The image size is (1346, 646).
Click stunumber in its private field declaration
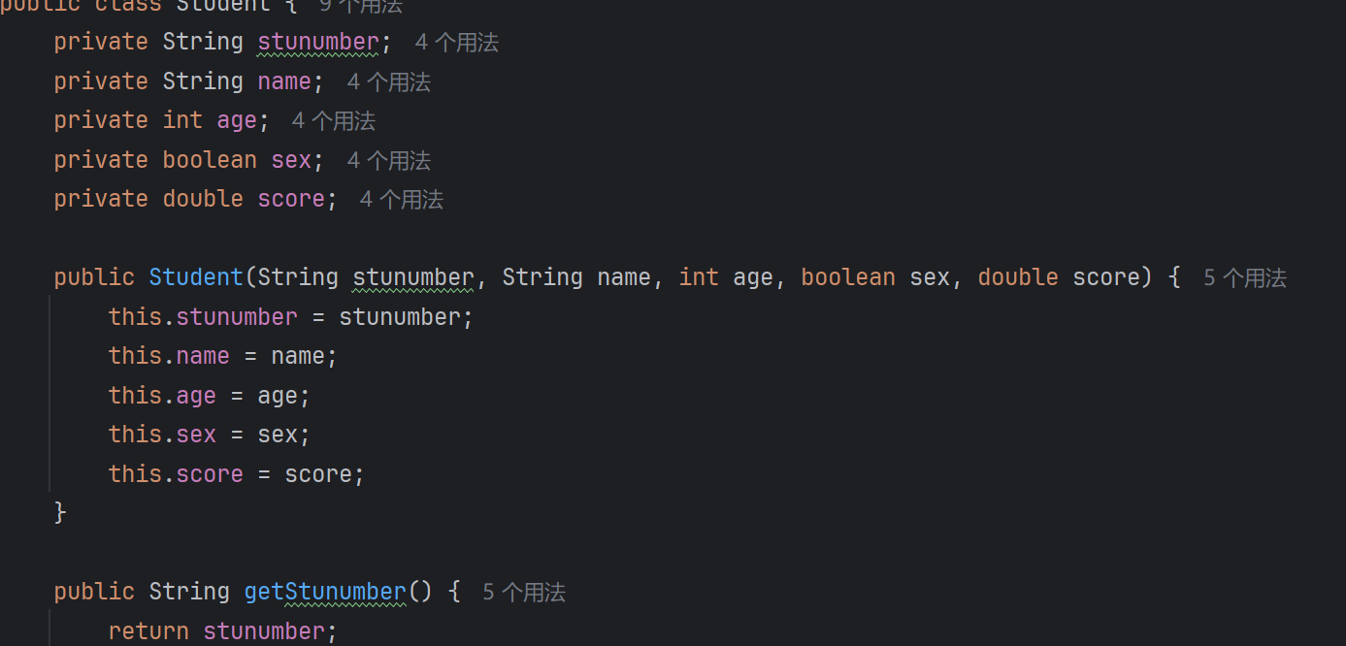317,42
